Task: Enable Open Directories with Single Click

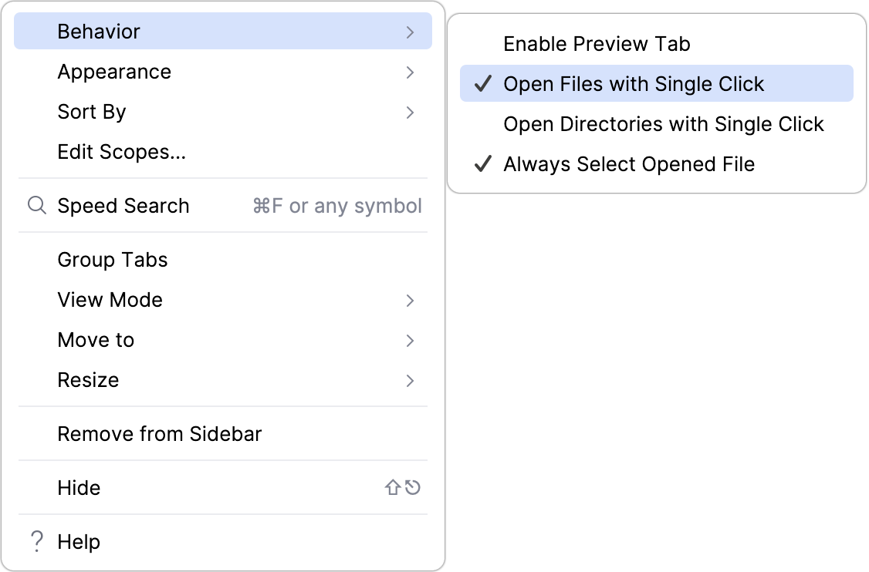Action: coord(664,123)
